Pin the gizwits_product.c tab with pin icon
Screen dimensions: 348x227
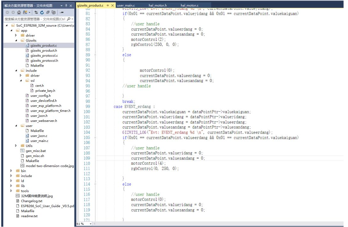(108, 6)
